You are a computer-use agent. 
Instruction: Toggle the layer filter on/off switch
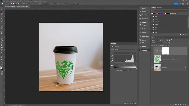172,40
